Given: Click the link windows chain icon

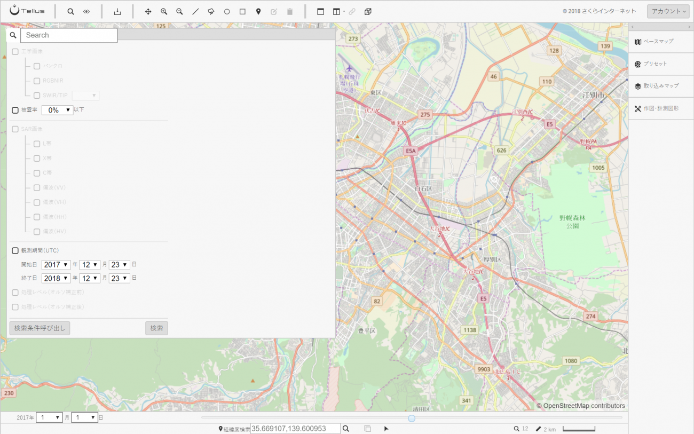Looking at the screenshot, I should click(352, 11).
